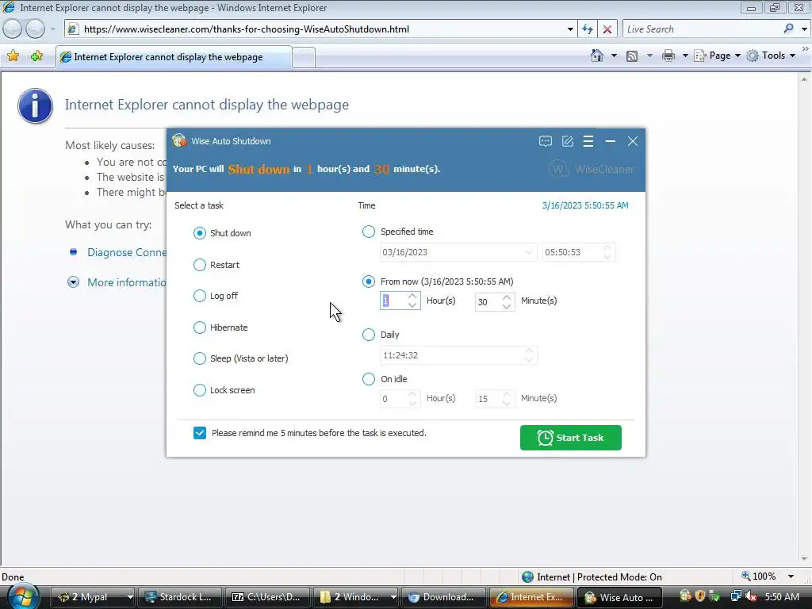The width and height of the screenshot is (812, 609).
Task: Open the zoom level dropdown arrow
Action: pyautogui.click(x=791, y=576)
